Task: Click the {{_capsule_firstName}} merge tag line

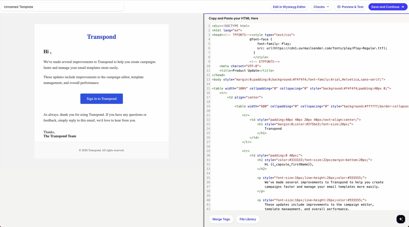Action: [x=289, y=164]
